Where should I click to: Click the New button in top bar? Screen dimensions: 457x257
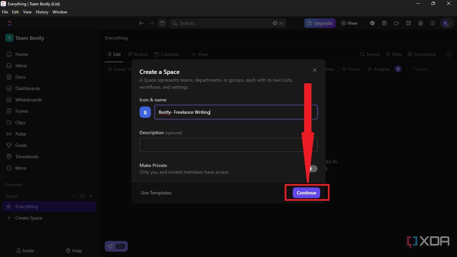[349, 23]
